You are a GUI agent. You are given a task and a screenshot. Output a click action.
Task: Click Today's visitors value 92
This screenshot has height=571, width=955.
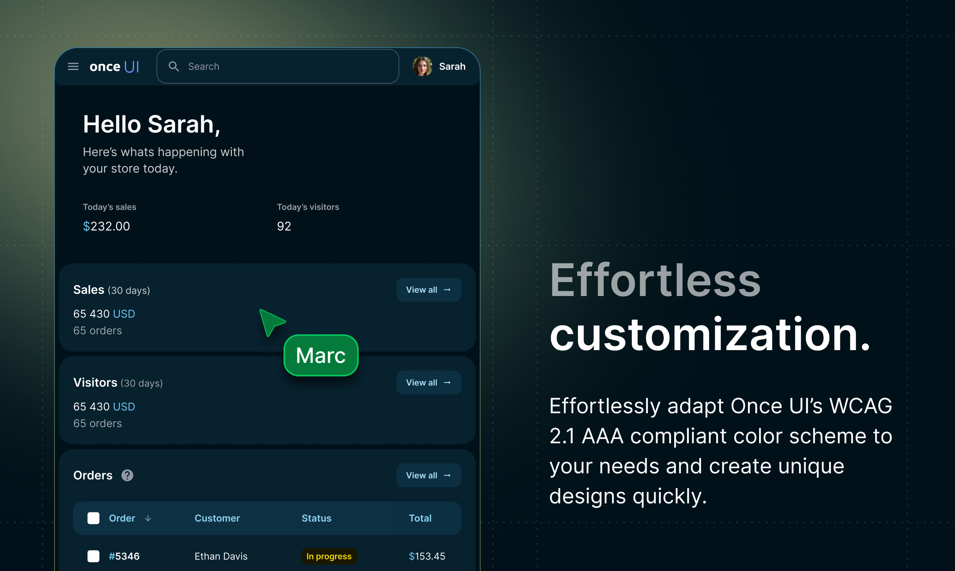(x=284, y=226)
